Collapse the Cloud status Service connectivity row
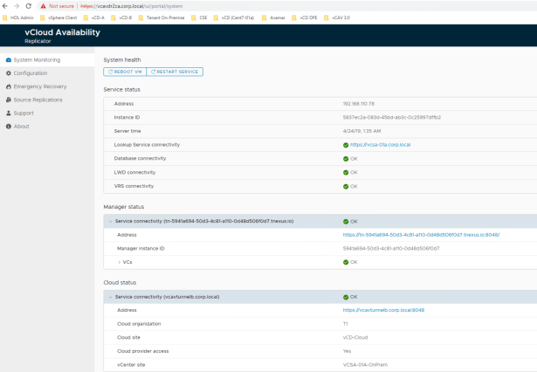537x372 pixels. pos(109,297)
